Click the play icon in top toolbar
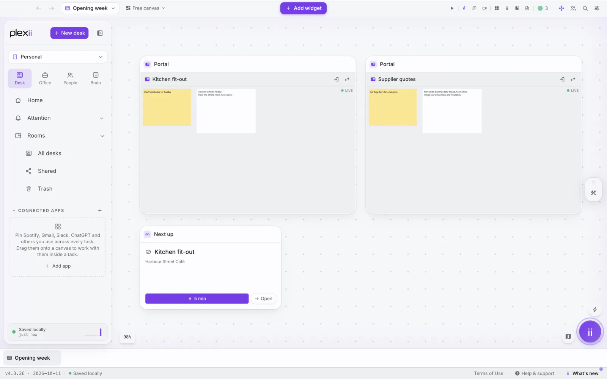This screenshot has width=607, height=379. [x=452, y=8]
